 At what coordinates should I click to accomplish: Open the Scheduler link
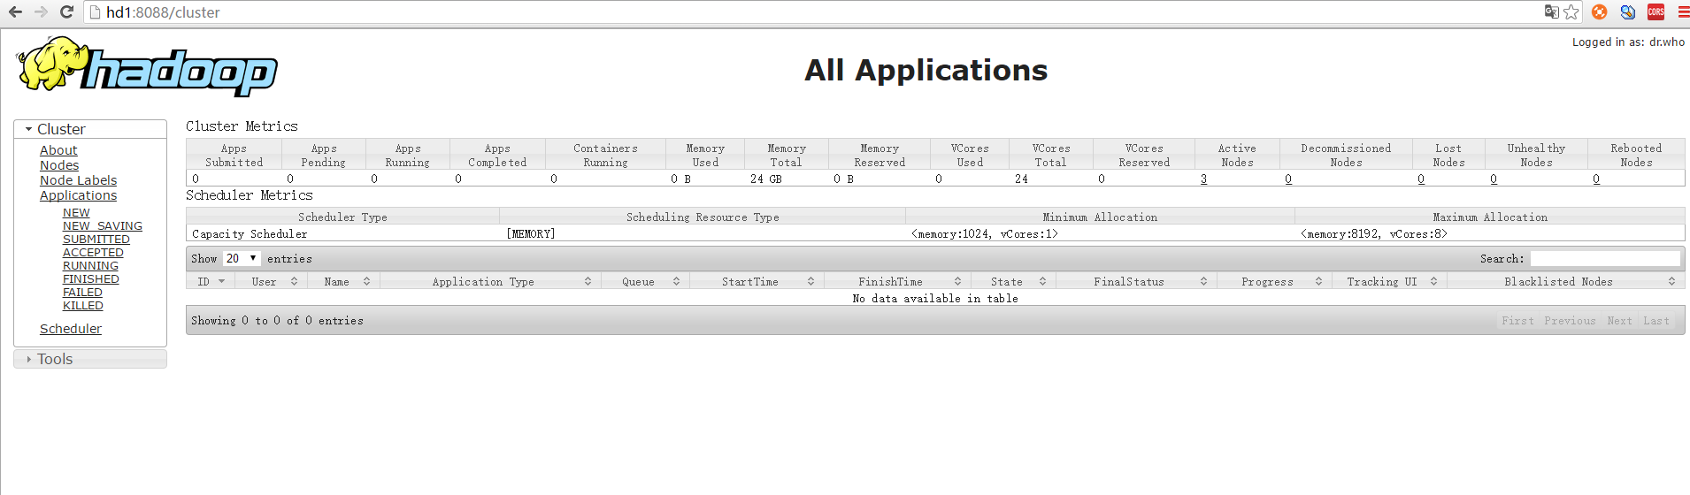(x=71, y=329)
